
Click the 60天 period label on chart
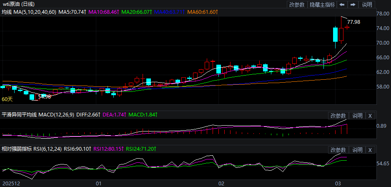coord(7,99)
